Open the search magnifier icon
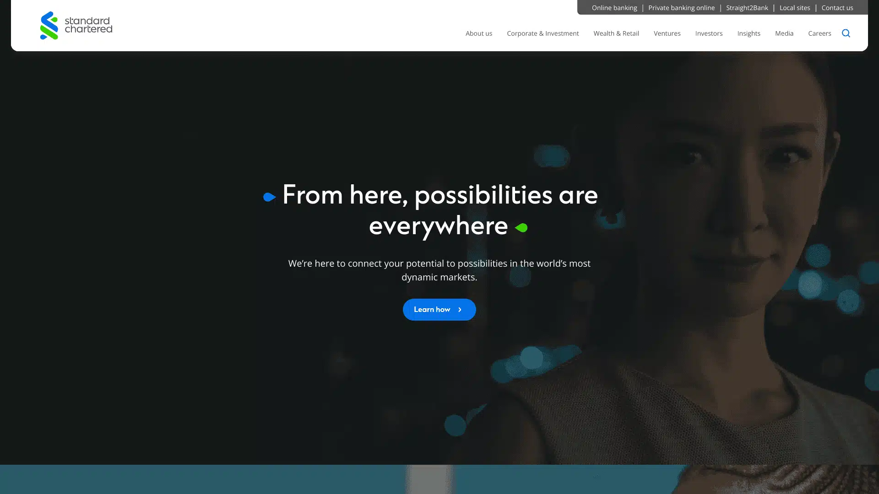Screen dimensions: 879x494 pyautogui.click(x=846, y=33)
